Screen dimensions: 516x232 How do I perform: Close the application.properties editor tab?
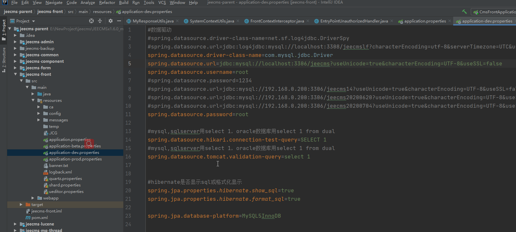(450, 21)
